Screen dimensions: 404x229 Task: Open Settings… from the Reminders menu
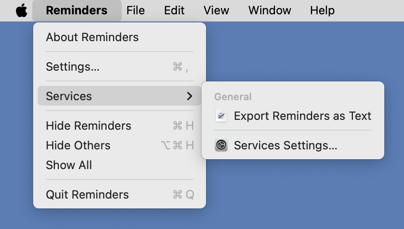(73, 67)
